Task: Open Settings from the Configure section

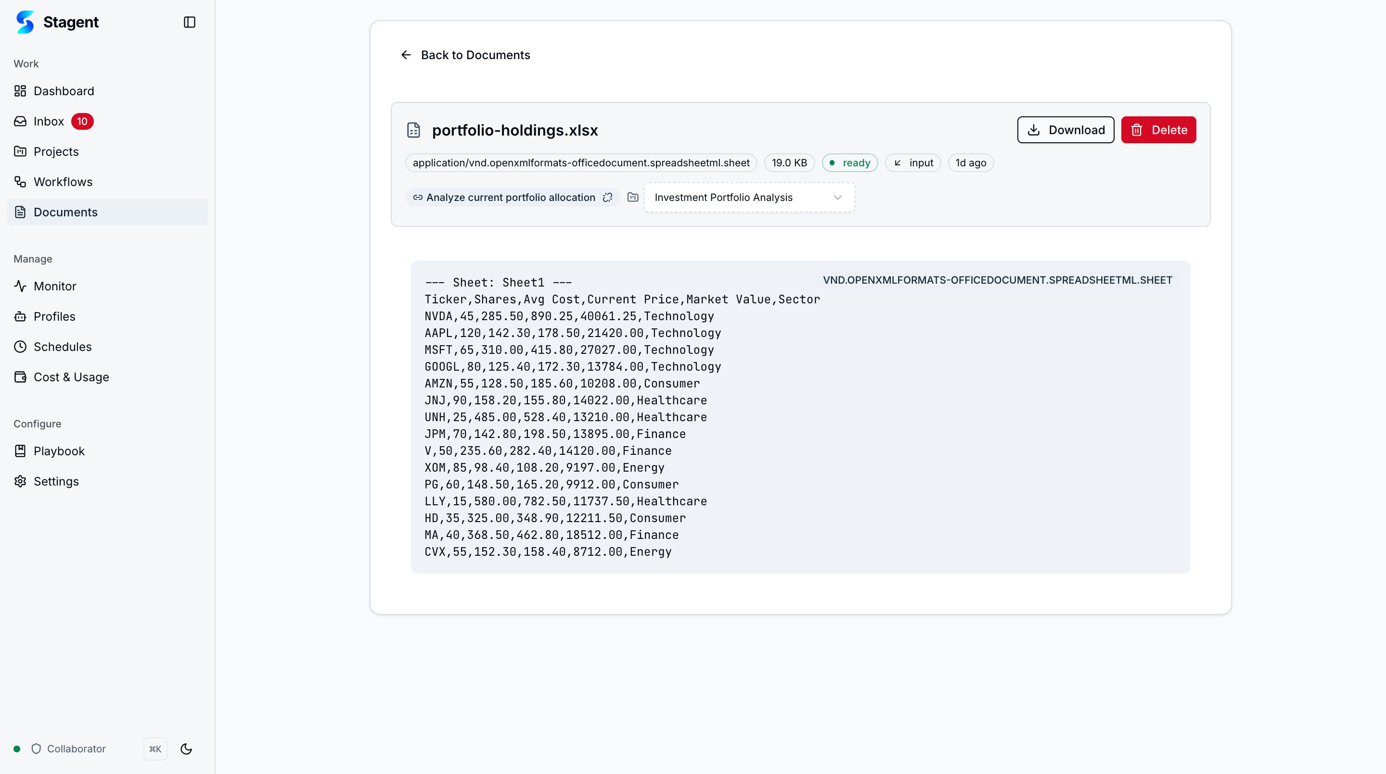Action: coord(56,481)
